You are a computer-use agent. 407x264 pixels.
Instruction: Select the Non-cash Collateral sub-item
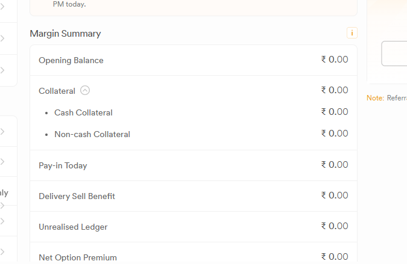(x=92, y=134)
